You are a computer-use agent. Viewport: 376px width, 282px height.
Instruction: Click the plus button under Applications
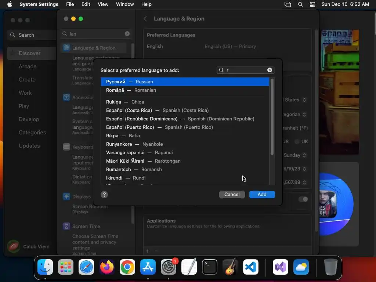coord(148,251)
